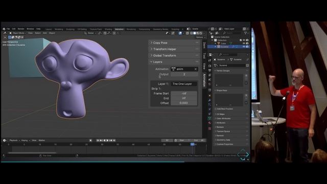Open the Material properties tab icon

[209, 123]
